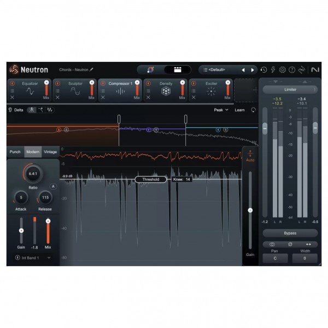The image size is (328, 328).
Task: Select the Punch compressor mode
Action: (15, 152)
